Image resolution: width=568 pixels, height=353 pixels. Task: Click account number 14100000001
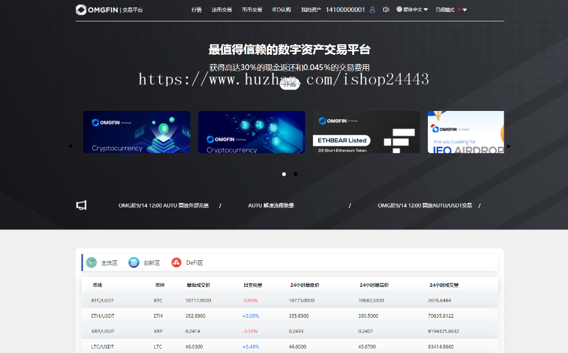coord(345,9)
